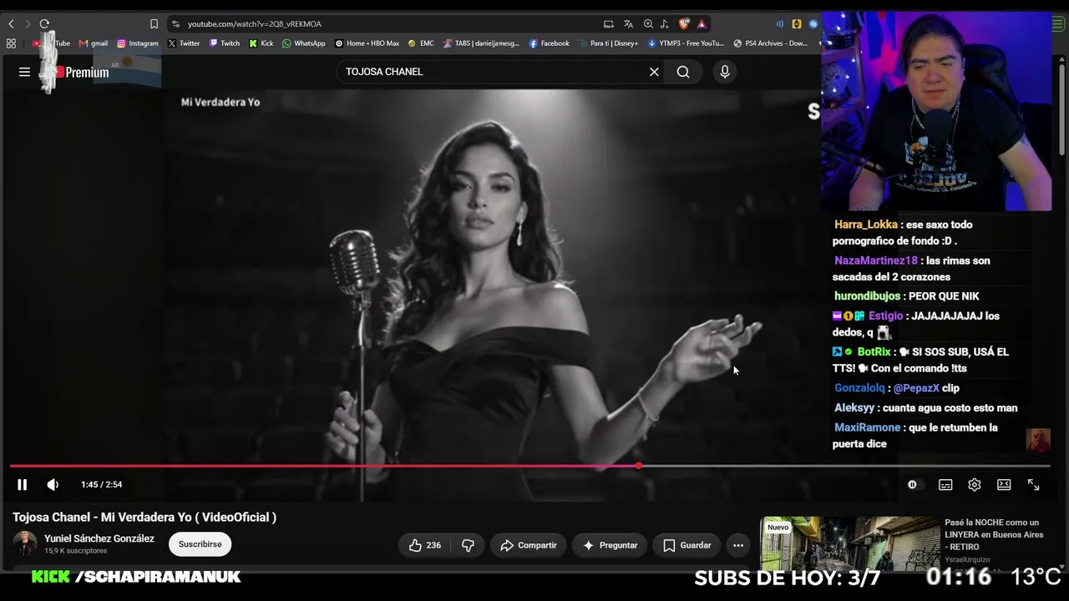Run search with magnifier button
Screen dimensions: 1069x601
683,72
